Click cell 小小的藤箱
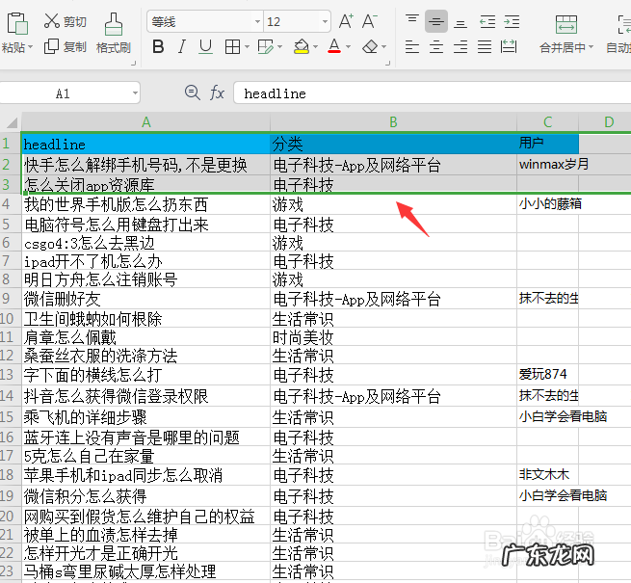This screenshot has width=631, height=583. tap(548, 204)
